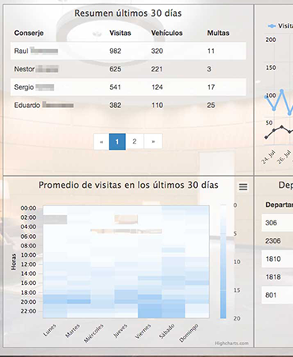Select the Nestor row in summary table

point(128,69)
